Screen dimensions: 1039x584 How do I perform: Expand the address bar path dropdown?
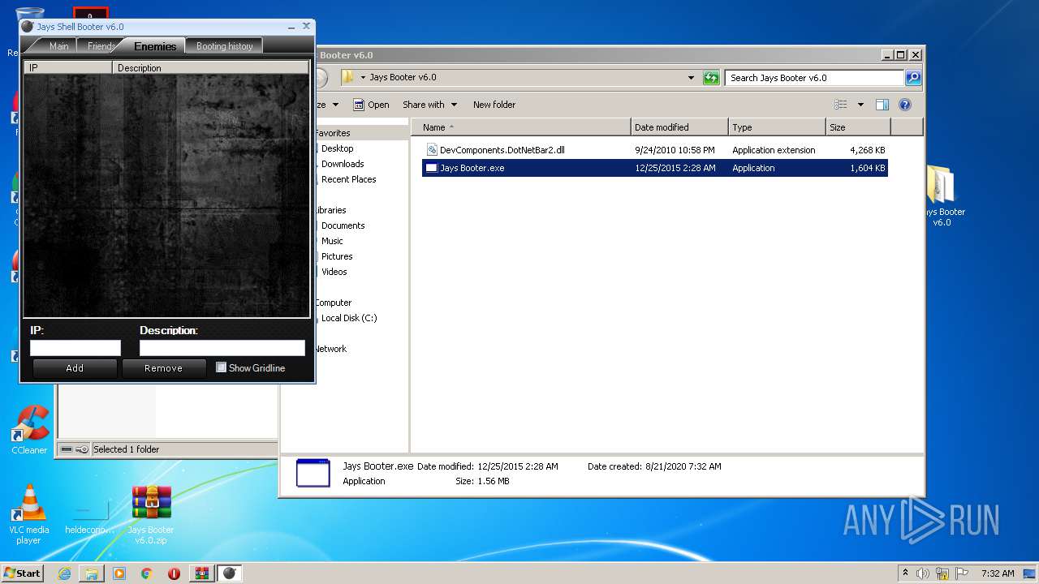pyautogui.click(x=691, y=78)
